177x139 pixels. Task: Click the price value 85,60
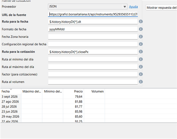tap(78, 116)
